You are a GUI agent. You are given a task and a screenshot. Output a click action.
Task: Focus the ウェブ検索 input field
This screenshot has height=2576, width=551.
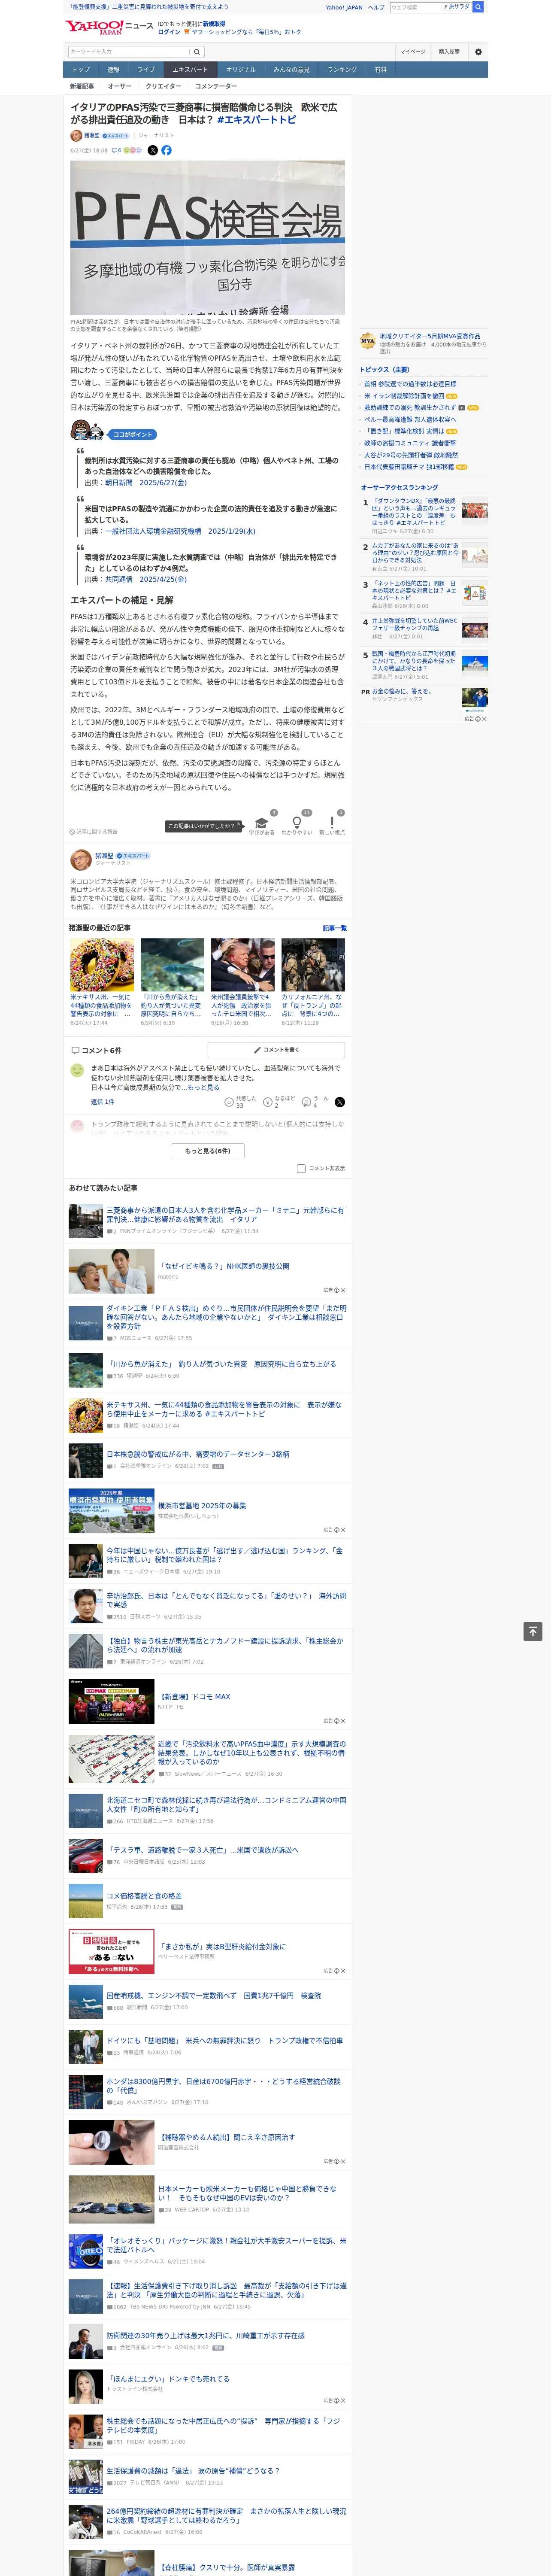tap(416, 7)
